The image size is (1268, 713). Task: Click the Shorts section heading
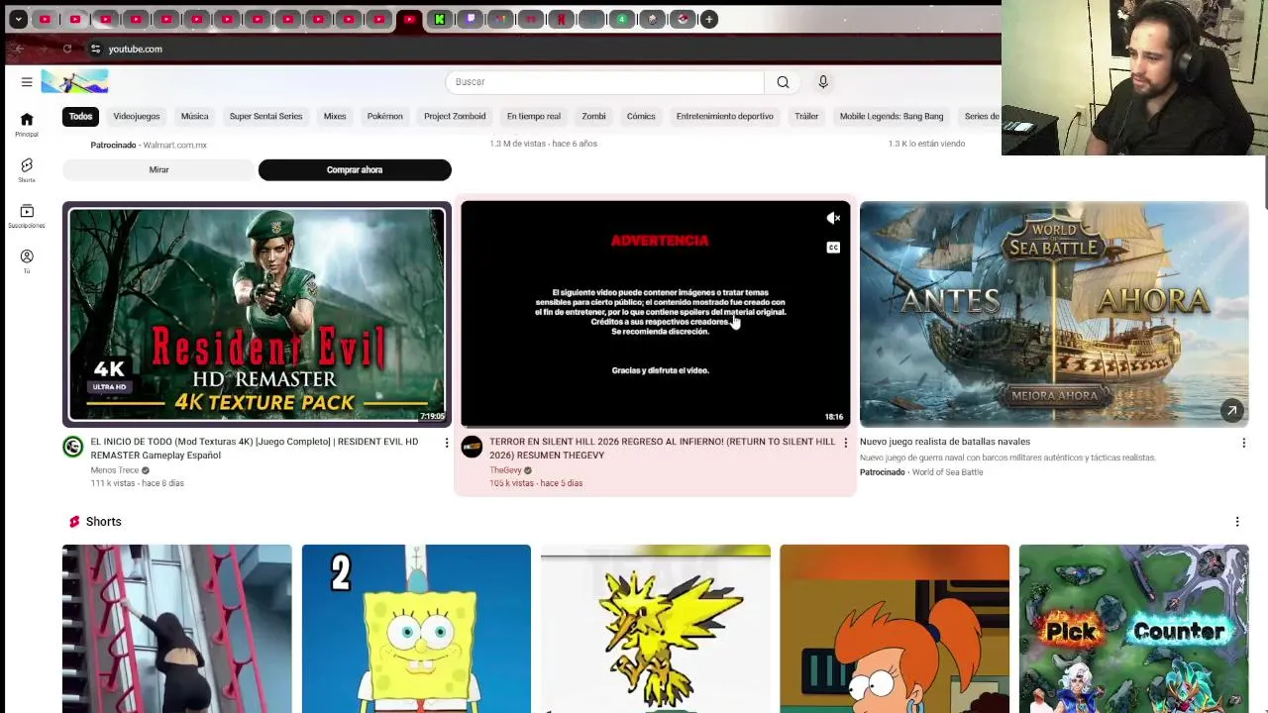[103, 522]
